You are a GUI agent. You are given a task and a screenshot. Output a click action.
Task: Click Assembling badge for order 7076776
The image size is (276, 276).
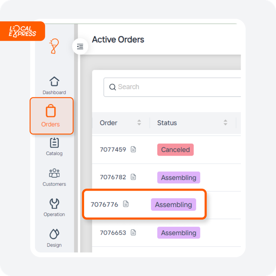point(173,204)
